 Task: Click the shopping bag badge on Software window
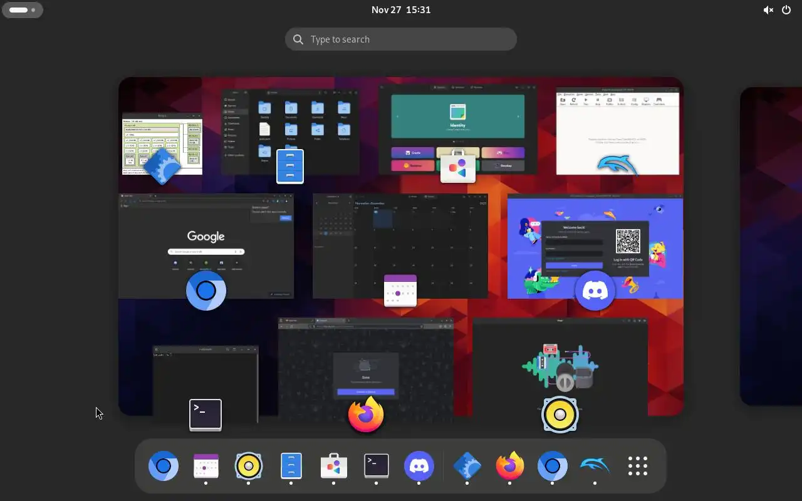[x=458, y=166]
